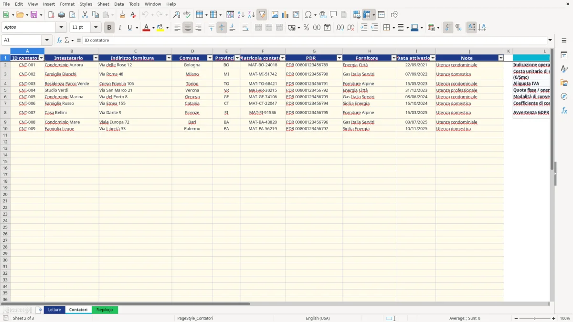Click in the formula input line
The width and height of the screenshot is (573, 322).
point(314,40)
